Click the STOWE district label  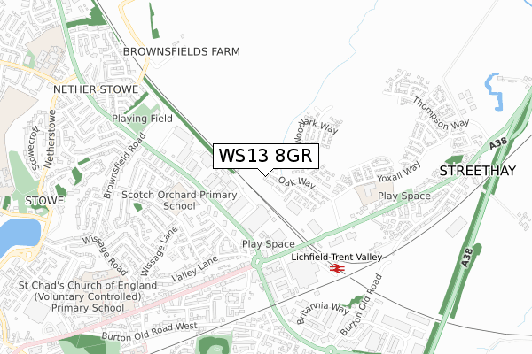pos(44,201)
